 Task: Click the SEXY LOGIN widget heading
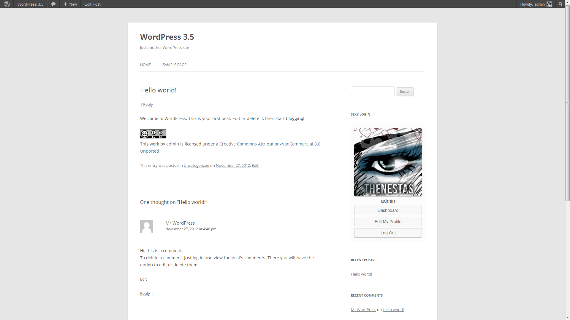point(360,114)
